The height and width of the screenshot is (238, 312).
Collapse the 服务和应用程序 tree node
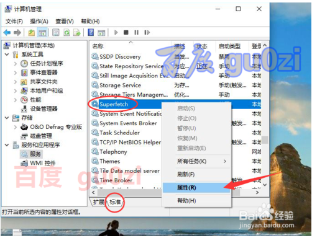click(7, 145)
